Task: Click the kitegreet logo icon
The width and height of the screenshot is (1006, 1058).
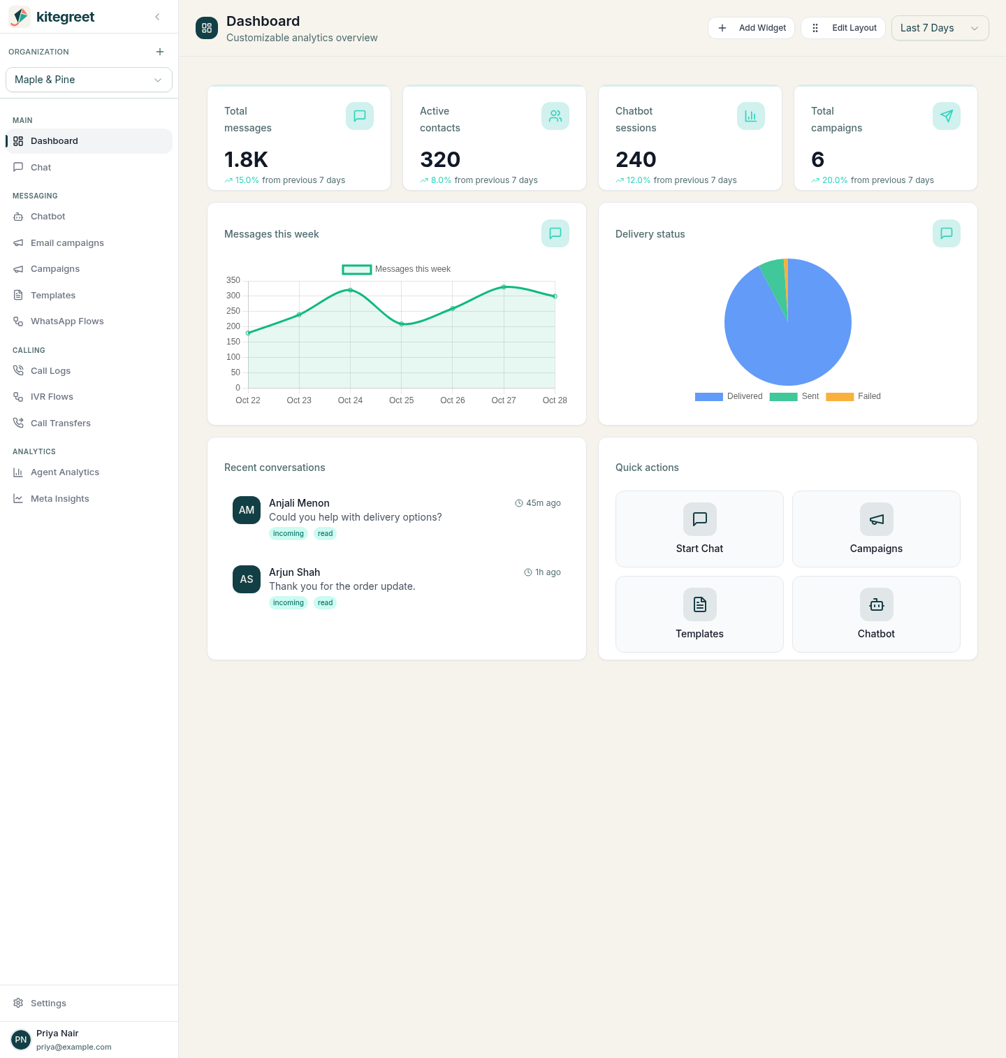Action: click(x=20, y=17)
